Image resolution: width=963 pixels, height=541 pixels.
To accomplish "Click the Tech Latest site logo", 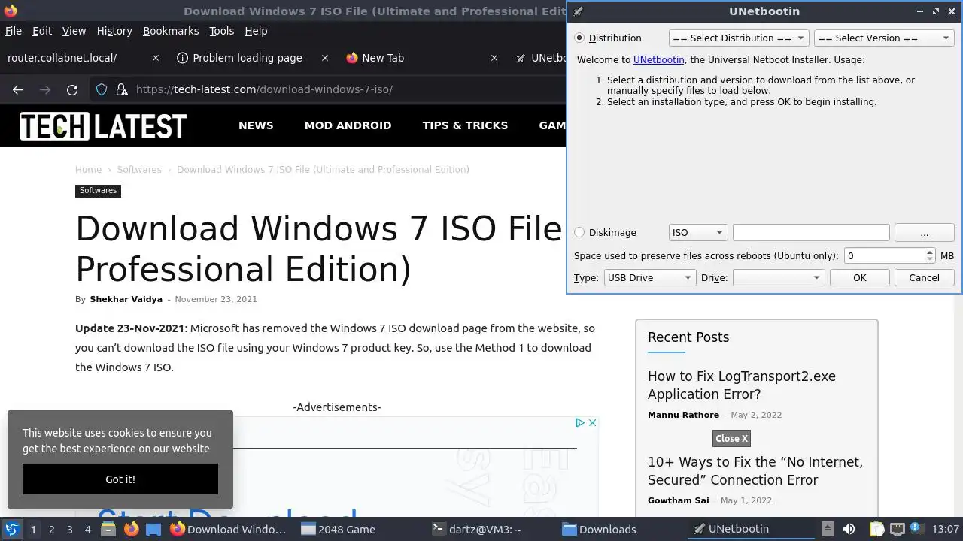I will coord(103,125).
